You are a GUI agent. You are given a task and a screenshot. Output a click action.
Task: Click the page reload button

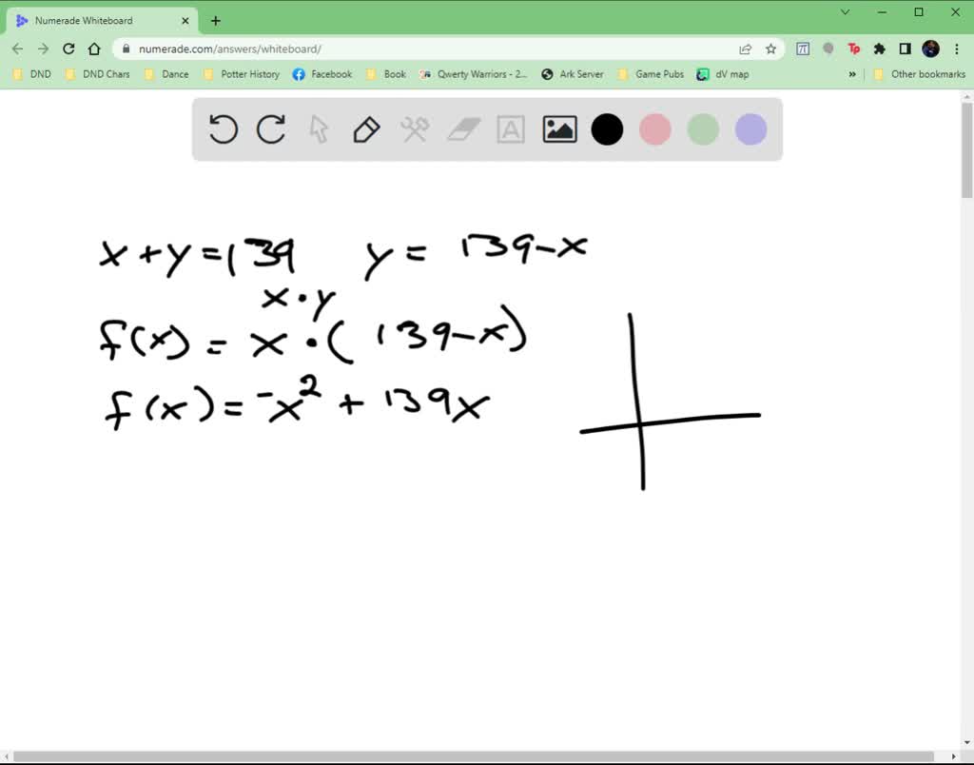coord(68,49)
